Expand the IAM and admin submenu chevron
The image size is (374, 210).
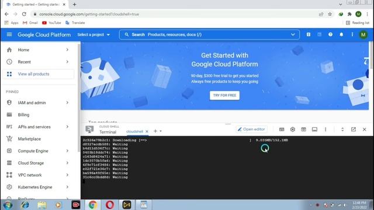67,103
